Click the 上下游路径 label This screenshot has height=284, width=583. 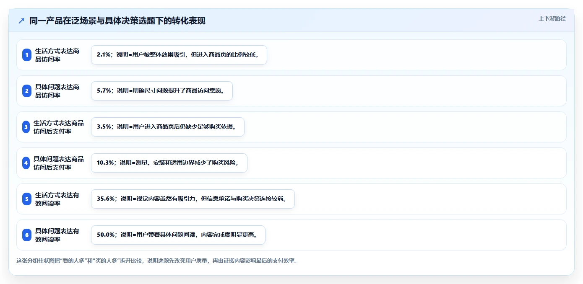pyautogui.click(x=552, y=18)
